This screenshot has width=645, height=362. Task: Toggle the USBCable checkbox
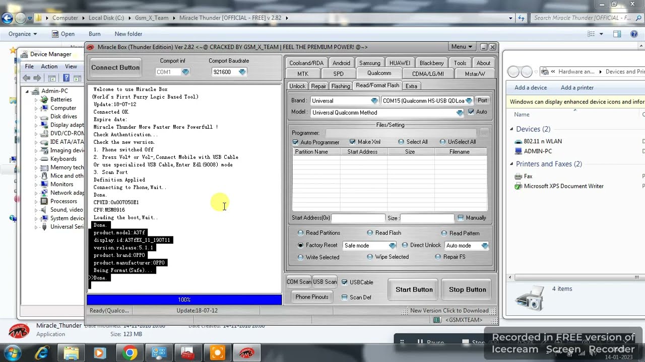tap(345, 282)
